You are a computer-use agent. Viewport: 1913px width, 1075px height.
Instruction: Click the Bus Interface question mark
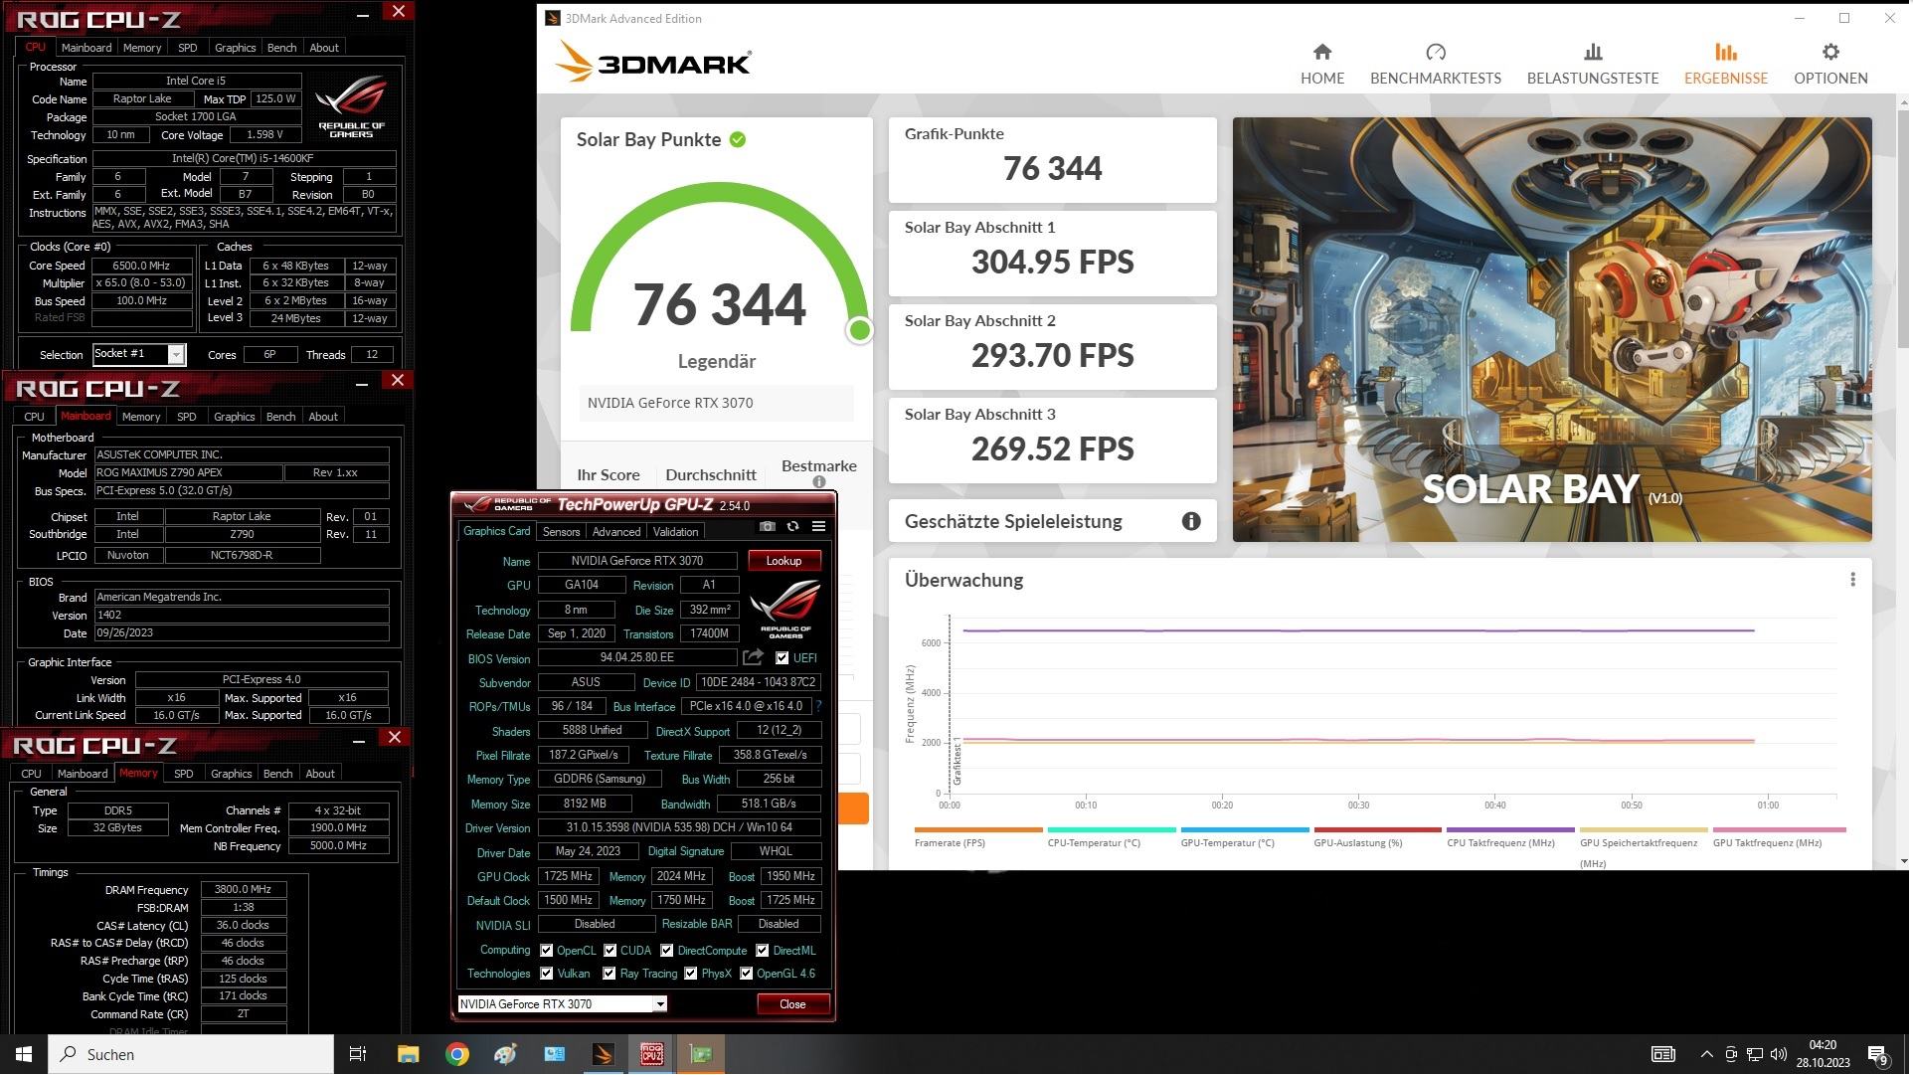(x=820, y=707)
